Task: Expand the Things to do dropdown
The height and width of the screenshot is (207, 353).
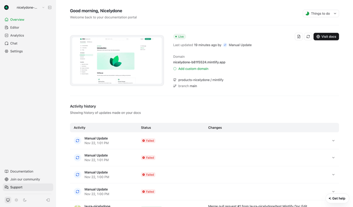Action: coord(321,14)
